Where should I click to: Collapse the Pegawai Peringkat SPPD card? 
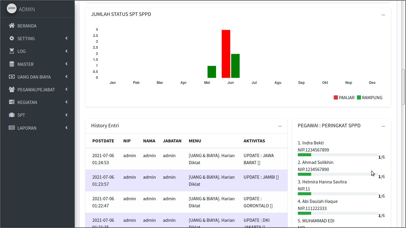383,126
